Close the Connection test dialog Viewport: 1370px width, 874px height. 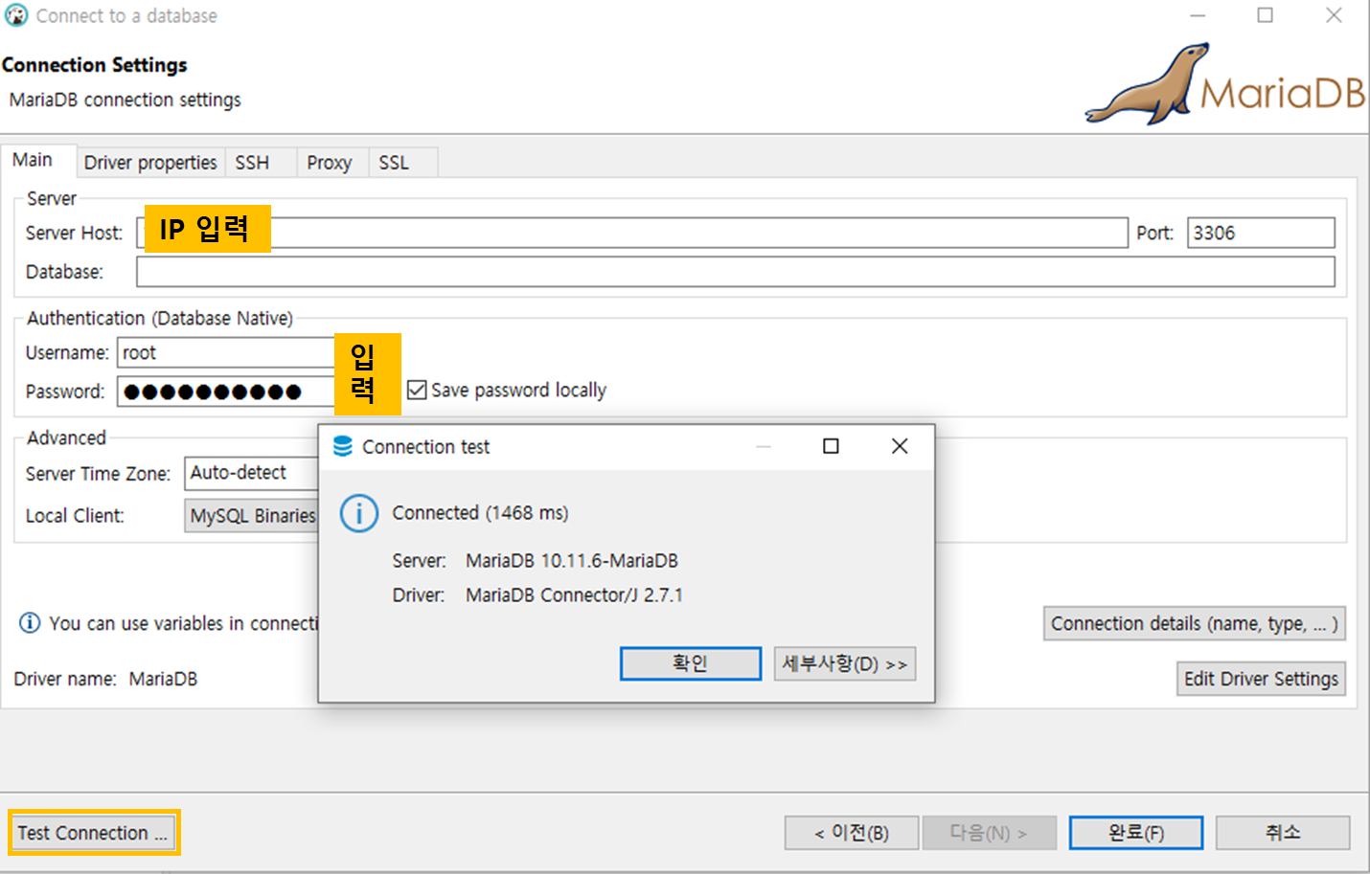(x=900, y=446)
